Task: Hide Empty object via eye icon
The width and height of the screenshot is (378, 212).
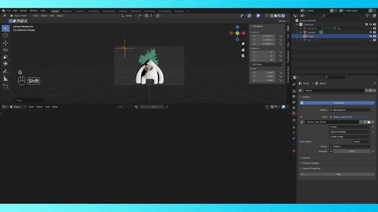Action: [370, 36]
